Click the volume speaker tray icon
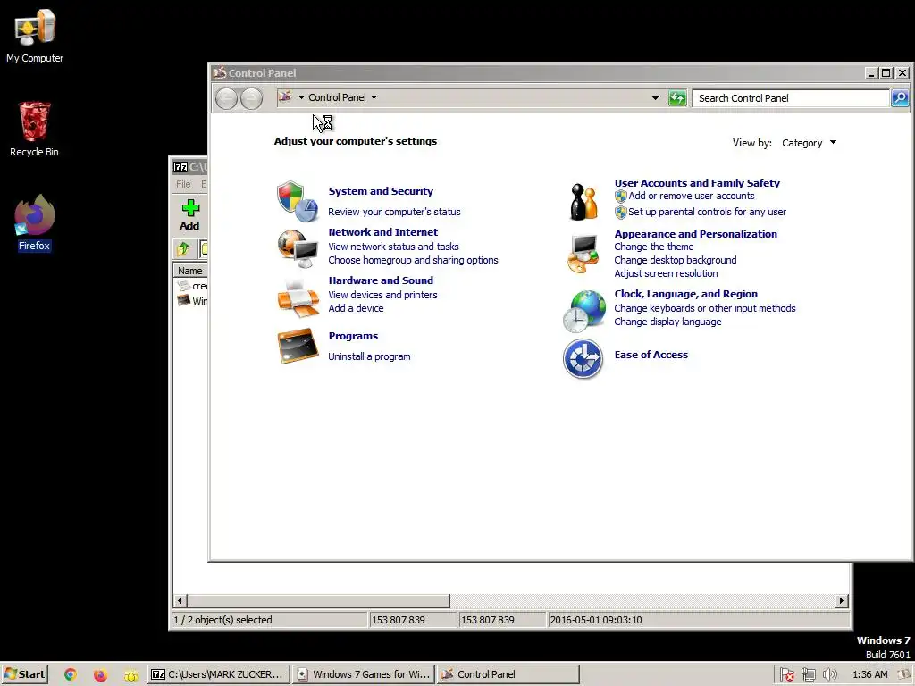This screenshot has height=686, width=915. [x=829, y=674]
